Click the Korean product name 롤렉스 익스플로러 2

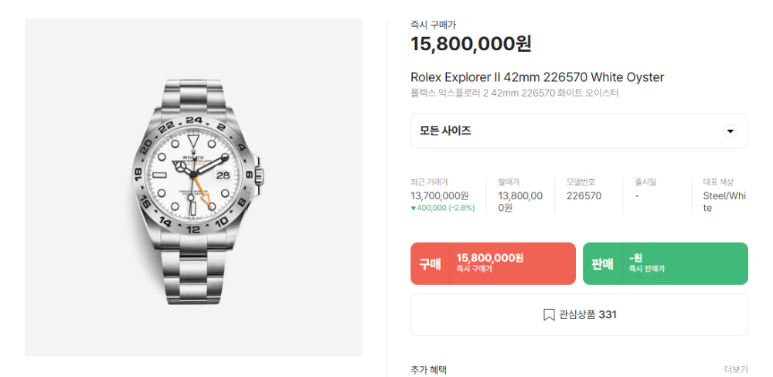coord(514,93)
